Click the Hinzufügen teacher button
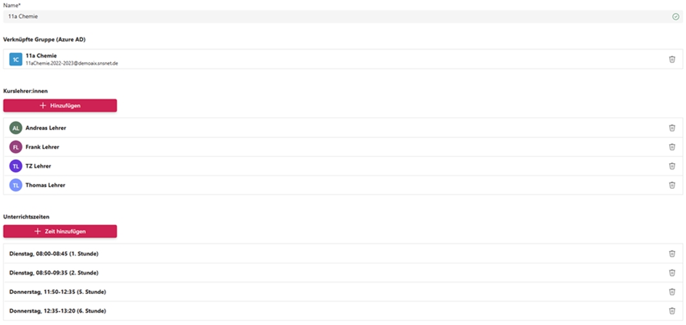This screenshot has width=686, height=325. (60, 106)
